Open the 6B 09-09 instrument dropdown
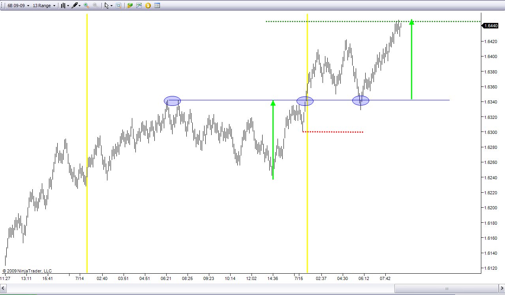The image size is (505, 295). pyautogui.click(x=18, y=6)
